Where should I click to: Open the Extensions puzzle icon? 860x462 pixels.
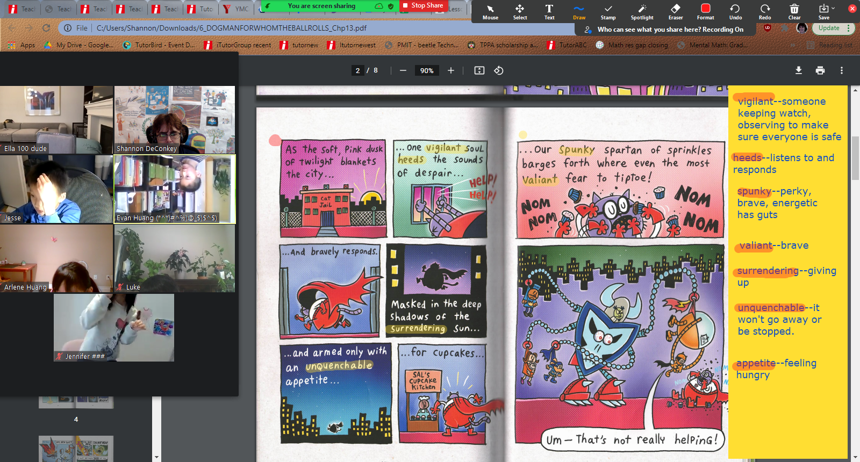click(785, 28)
